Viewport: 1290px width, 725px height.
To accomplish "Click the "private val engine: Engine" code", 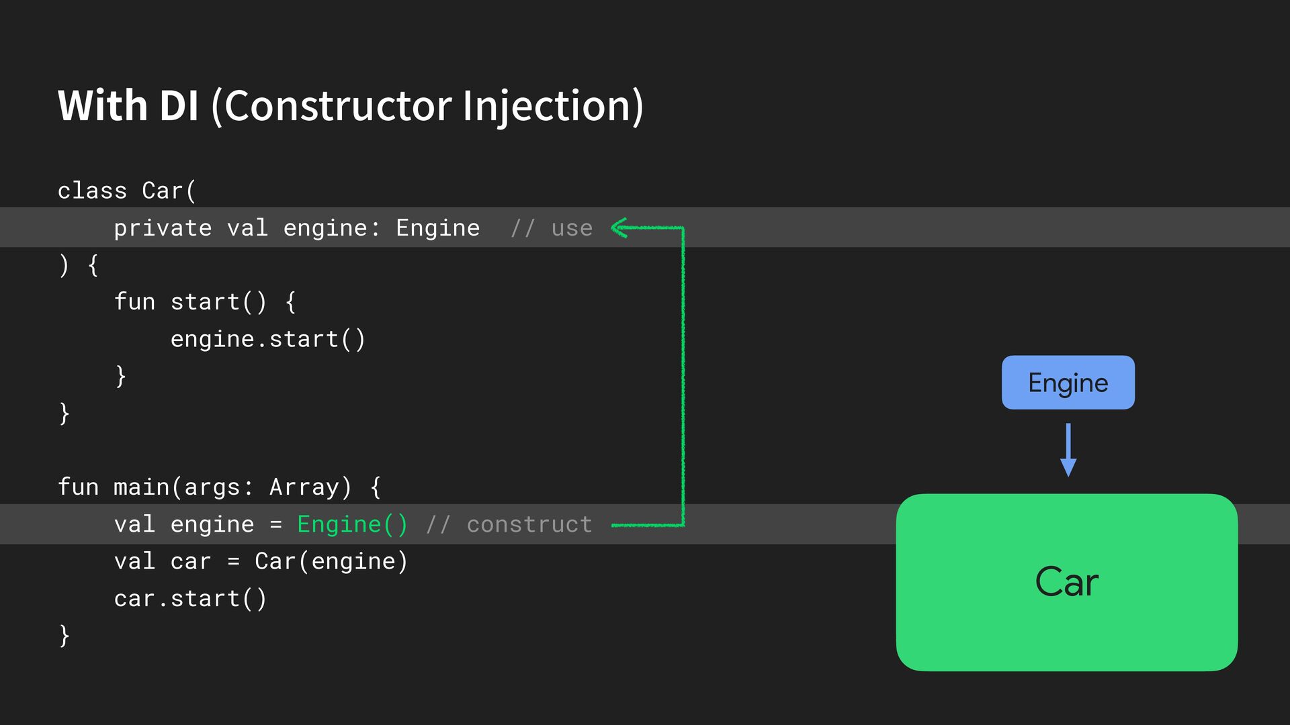I will click(x=296, y=228).
